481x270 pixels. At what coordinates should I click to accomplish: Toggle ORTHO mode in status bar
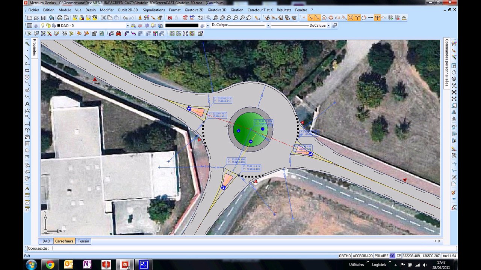[345, 256]
